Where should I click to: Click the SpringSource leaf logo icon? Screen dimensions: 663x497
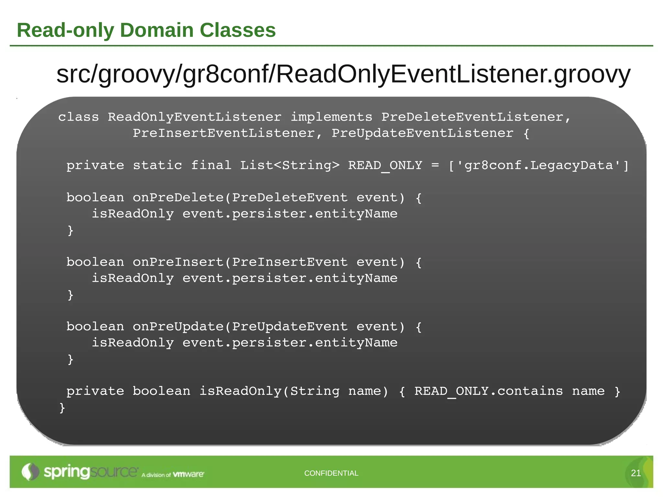tap(30, 472)
